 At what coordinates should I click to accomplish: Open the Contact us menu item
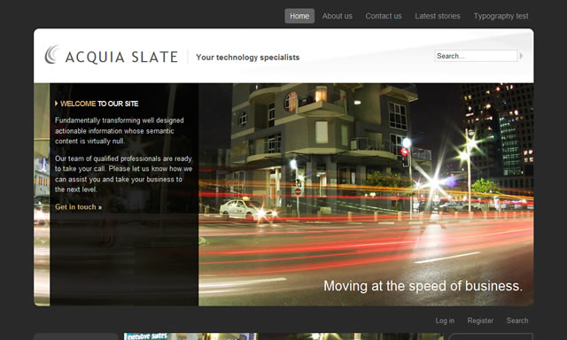coord(384,16)
